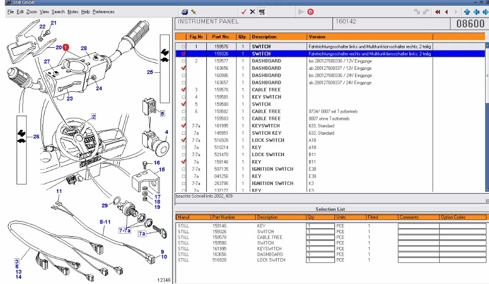Open the View menu
Screen dimensions: 489x284
[x=44, y=12]
